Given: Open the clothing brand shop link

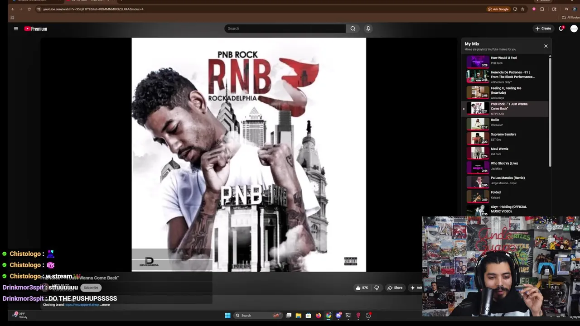Looking at the screenshot, I should (x=82, y=305).
